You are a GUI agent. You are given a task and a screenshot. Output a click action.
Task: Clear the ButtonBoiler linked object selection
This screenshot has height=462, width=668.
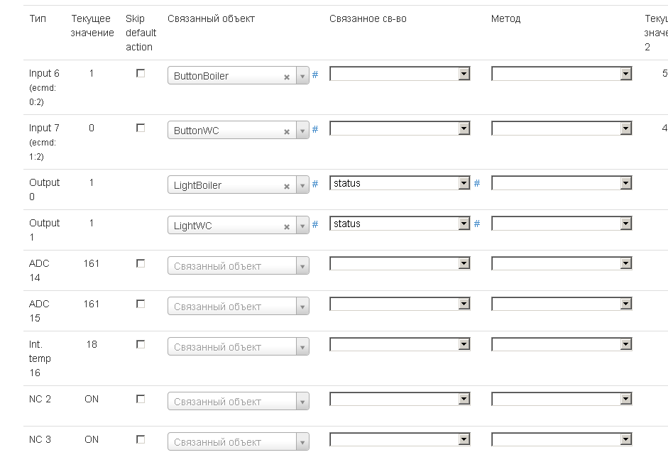(287, 77)
